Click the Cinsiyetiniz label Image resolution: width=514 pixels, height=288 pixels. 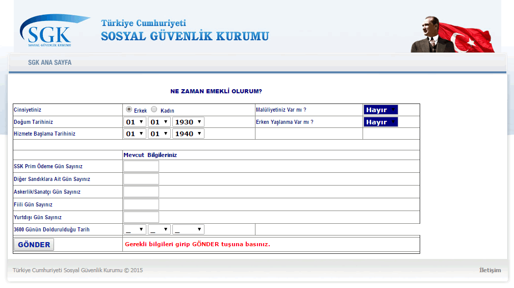coord(28,110)
